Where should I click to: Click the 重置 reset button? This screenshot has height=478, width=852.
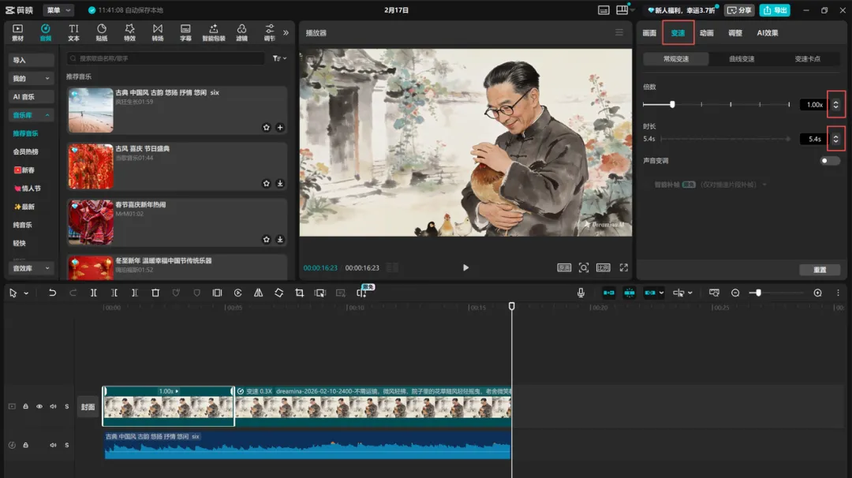click(x=820, y=270)
